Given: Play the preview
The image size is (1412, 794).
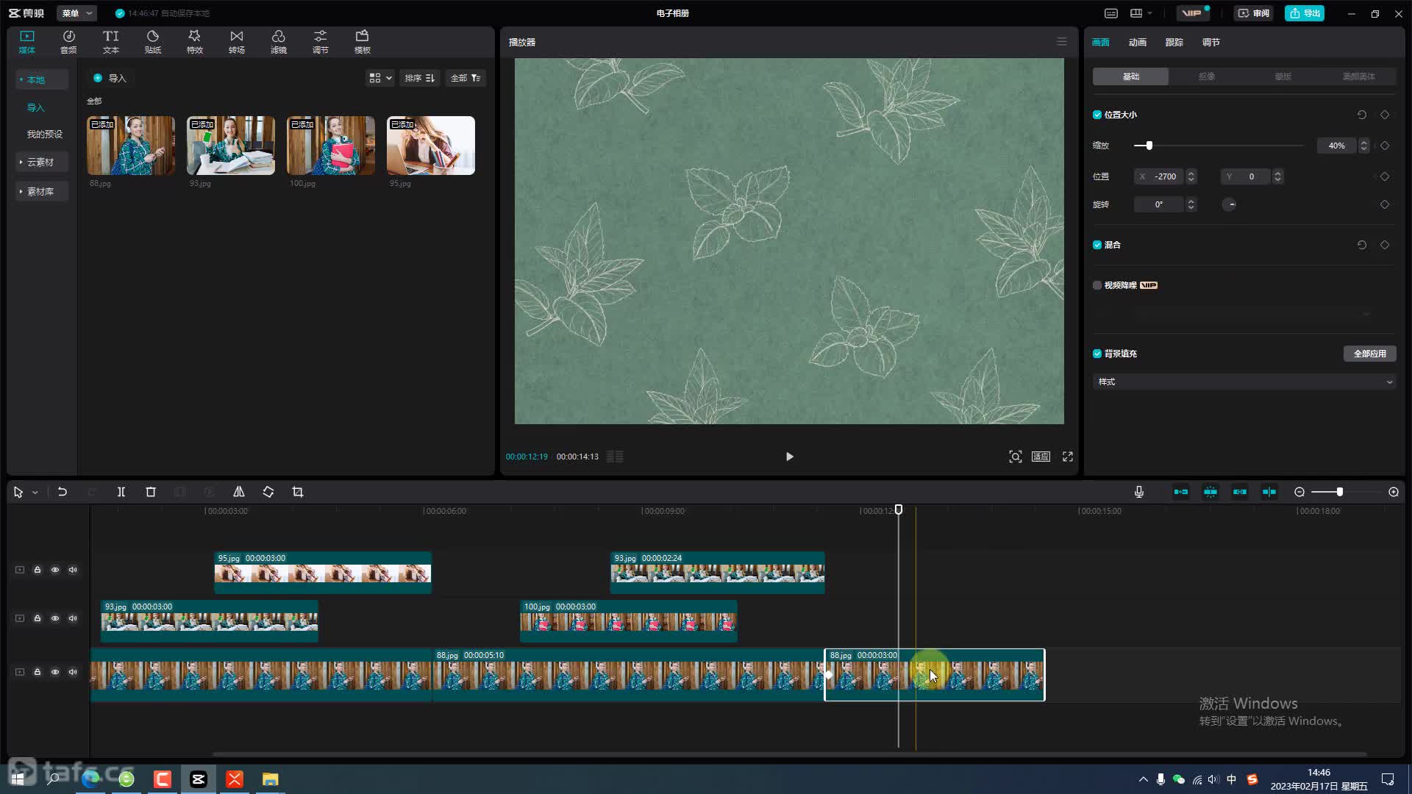Looking at the screenshot, I should (789, 457).
